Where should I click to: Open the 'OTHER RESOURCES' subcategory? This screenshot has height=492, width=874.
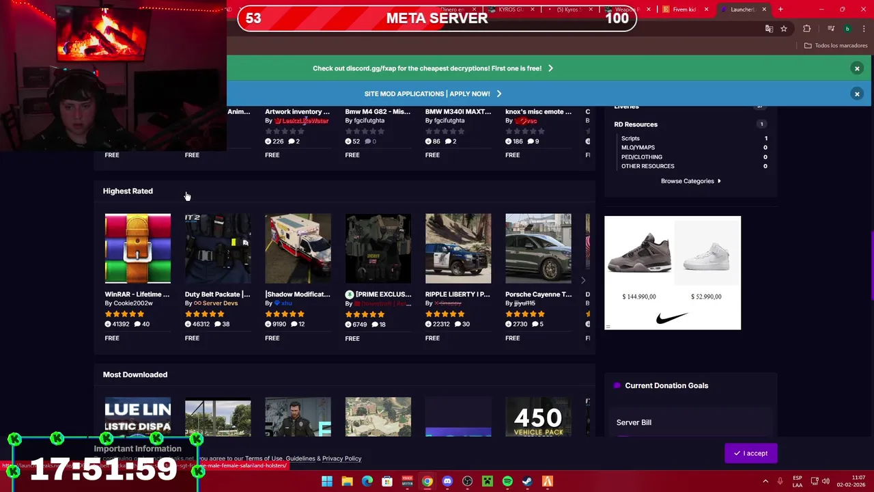[647, 166]
